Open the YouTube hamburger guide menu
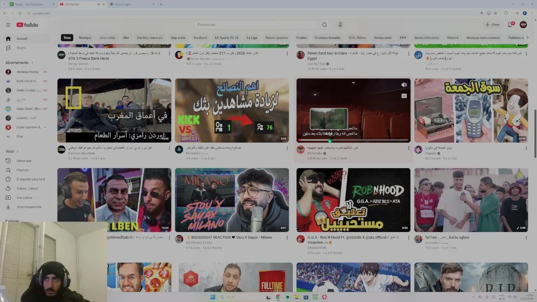This screenshot has width=537, height=302. pos(8,25)
